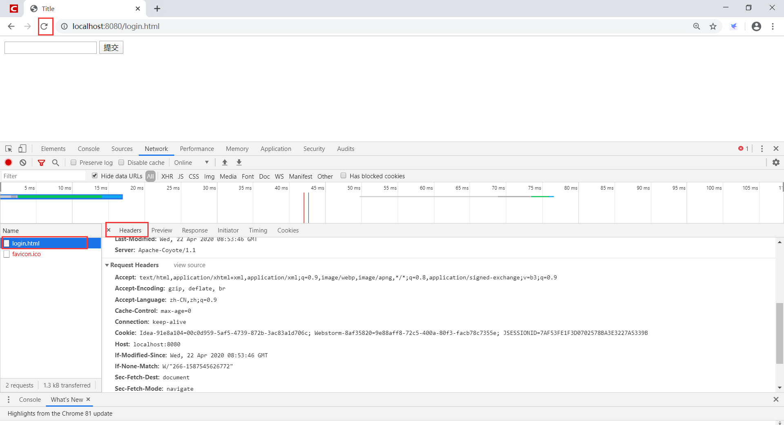
Task: Open the drawer three-dot menu
Action: 9,400
